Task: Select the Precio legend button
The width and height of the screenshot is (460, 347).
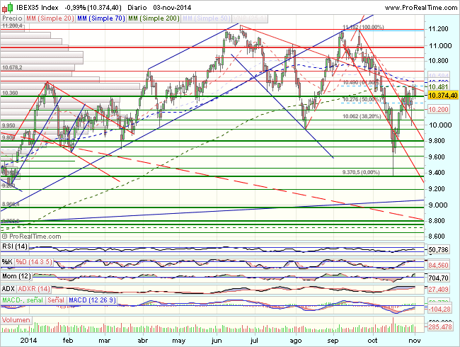Action: (12, 18)
